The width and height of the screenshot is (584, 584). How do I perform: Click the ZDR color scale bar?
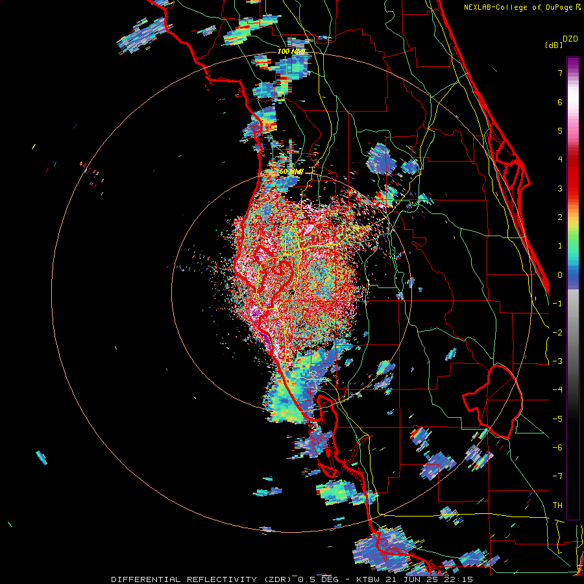pyautogui.click(x=573, y=288)
